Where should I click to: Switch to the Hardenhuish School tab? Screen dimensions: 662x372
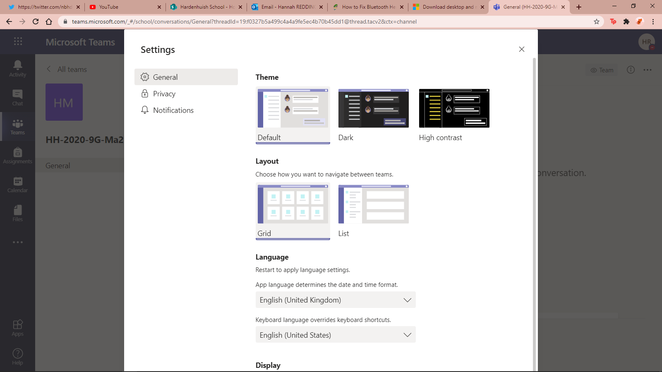(206, 7)
